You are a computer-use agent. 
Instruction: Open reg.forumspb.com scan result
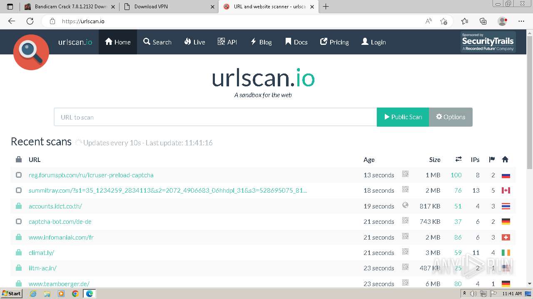[x=91, y=175]
